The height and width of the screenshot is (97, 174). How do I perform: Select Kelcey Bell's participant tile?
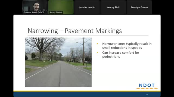(x=113, y=7)
